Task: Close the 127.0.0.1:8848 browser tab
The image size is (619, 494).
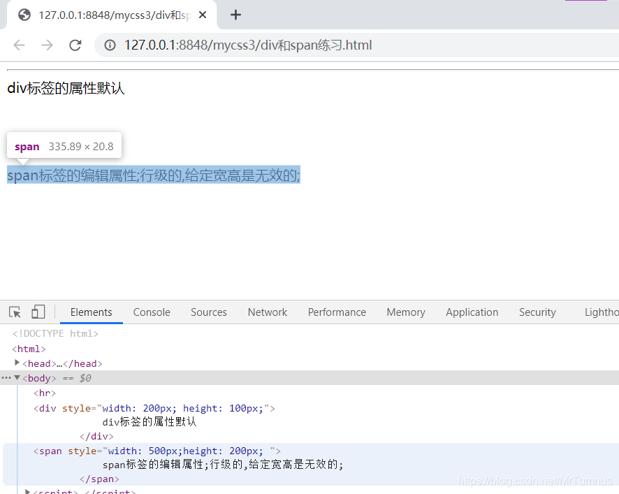Action: click(203, 15)
